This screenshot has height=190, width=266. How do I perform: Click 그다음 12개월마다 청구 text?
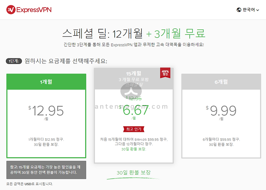(134, 144)
